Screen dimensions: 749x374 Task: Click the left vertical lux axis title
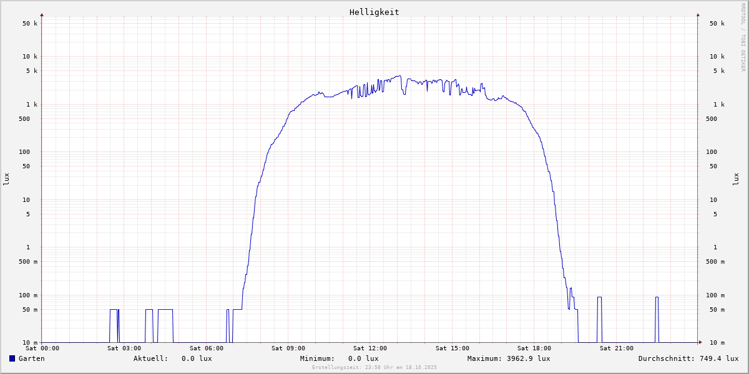tap(6, 179)
